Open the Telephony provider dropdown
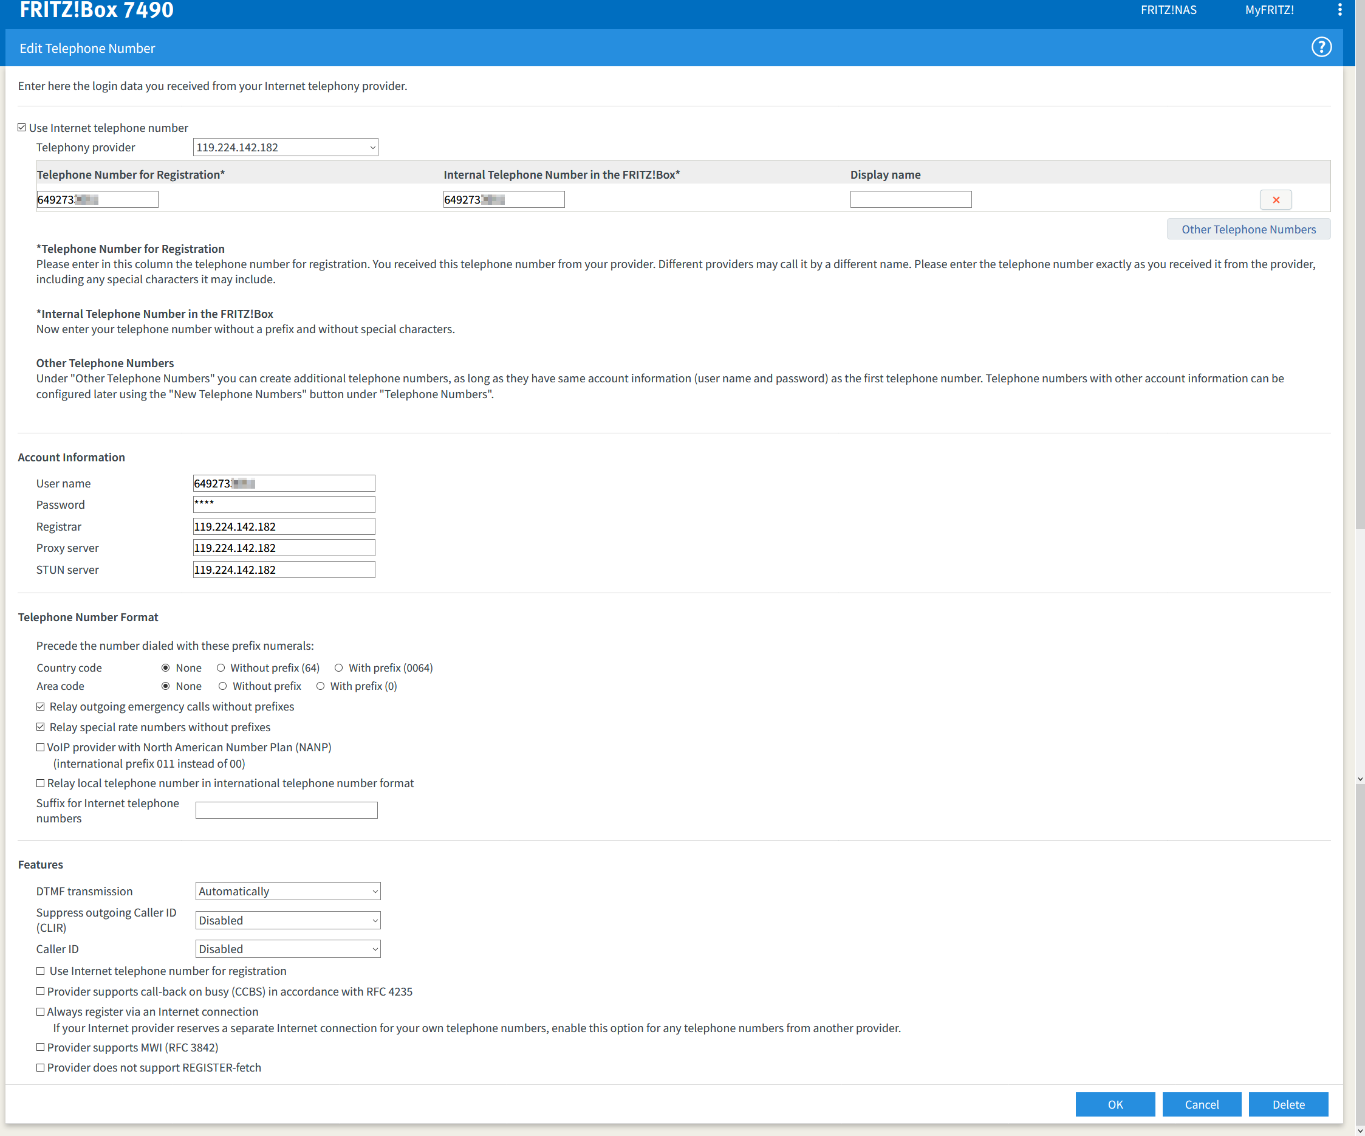Image resolution: width=1365 pixels, height=1136 pixels. 286,148
